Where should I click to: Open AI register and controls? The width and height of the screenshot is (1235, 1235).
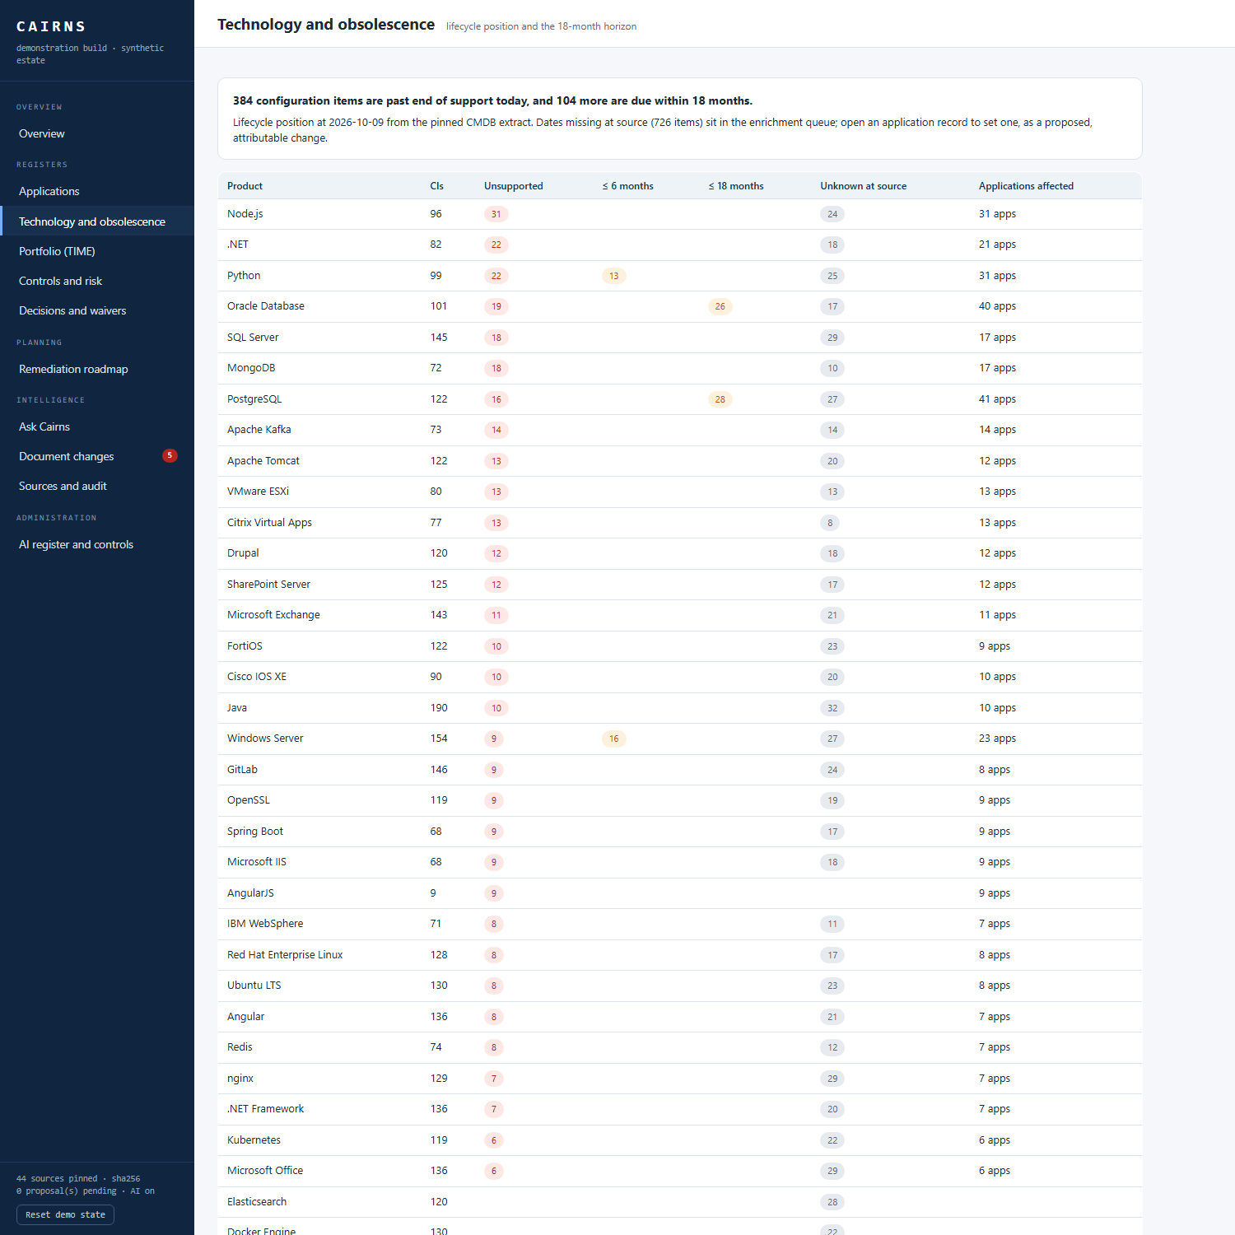[x=97, y=544]
